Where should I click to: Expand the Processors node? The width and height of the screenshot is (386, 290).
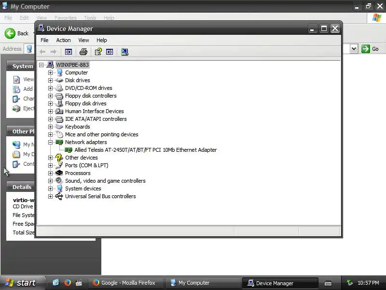coord(50,173)
